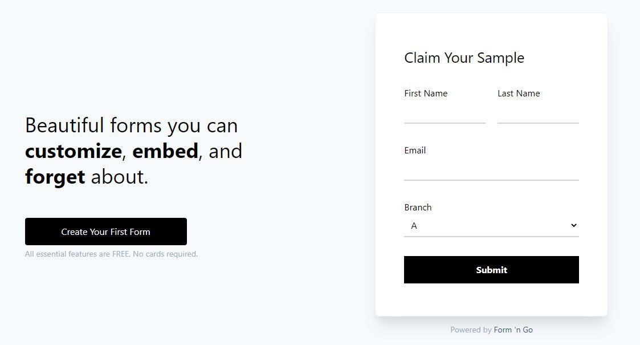The image size is (640, 345).
Task: Click the Last Name label
Action: pos(519,94)
